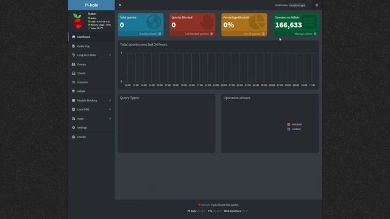Toggle the blocked legend entry in Upstream servers
390x219 pixels.
pyautogui.click(x=294, y=124)
